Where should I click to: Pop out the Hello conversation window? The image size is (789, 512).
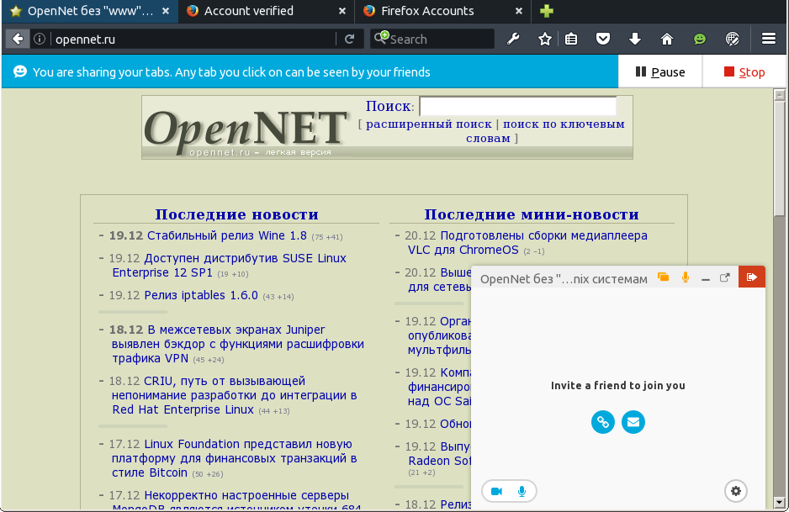click(724, 277)
